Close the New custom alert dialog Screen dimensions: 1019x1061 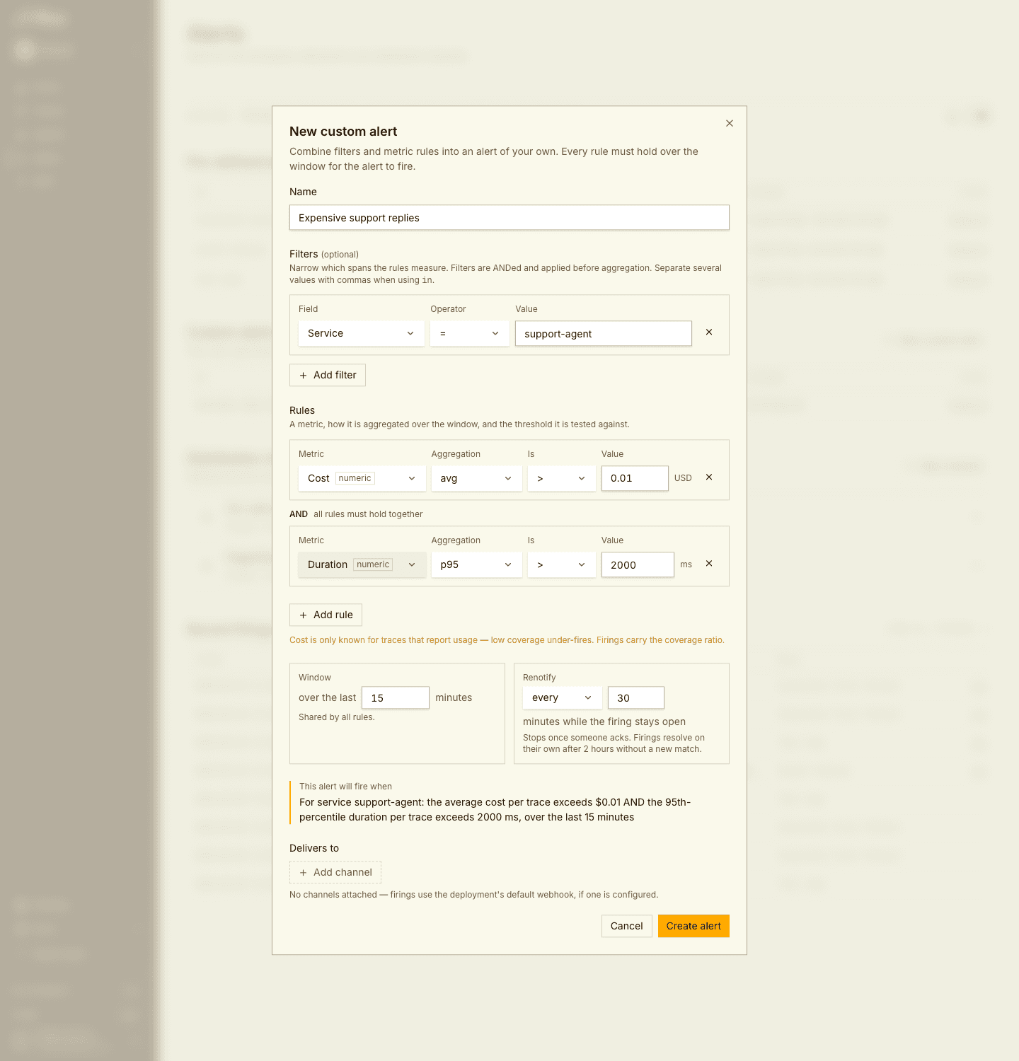[730, 123]
